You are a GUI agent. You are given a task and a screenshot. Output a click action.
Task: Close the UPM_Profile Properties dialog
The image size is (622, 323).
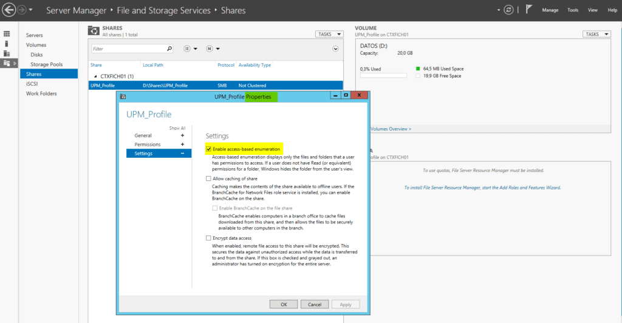pyautogui.click(x=359, y=95)
